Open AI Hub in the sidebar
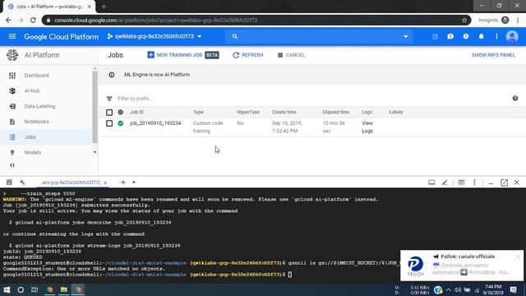Image resolution: width=526 pixels, height=296 pixels. [32, 91]
